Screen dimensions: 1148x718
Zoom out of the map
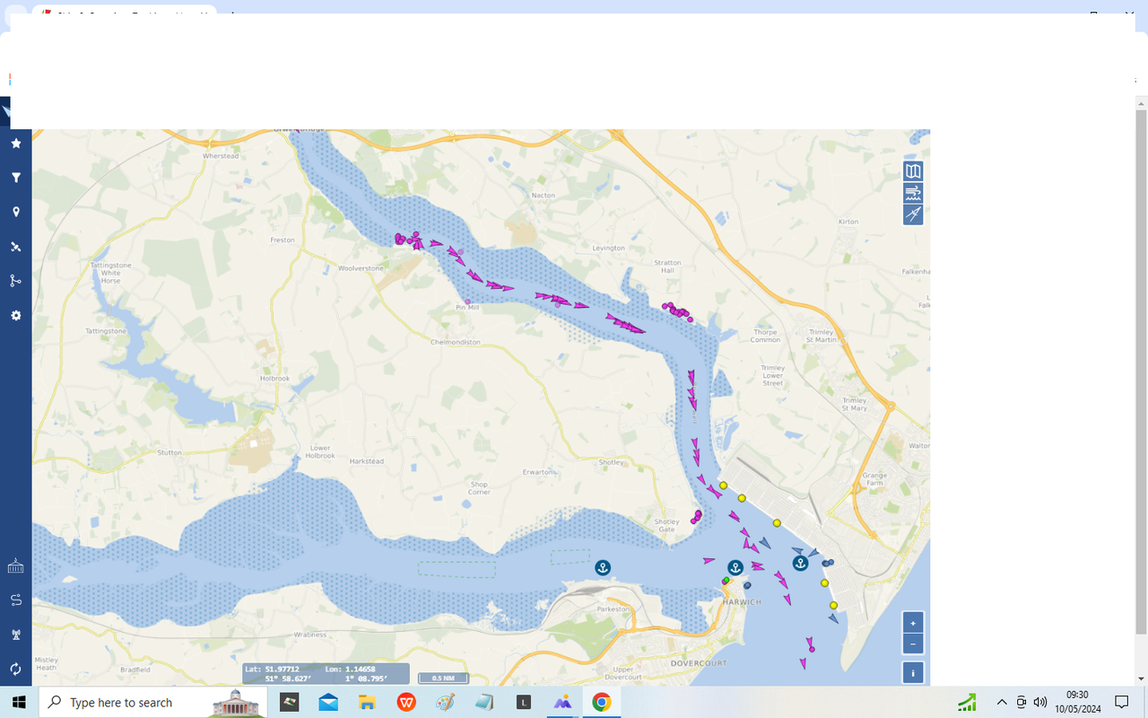(x=912, y=644)
